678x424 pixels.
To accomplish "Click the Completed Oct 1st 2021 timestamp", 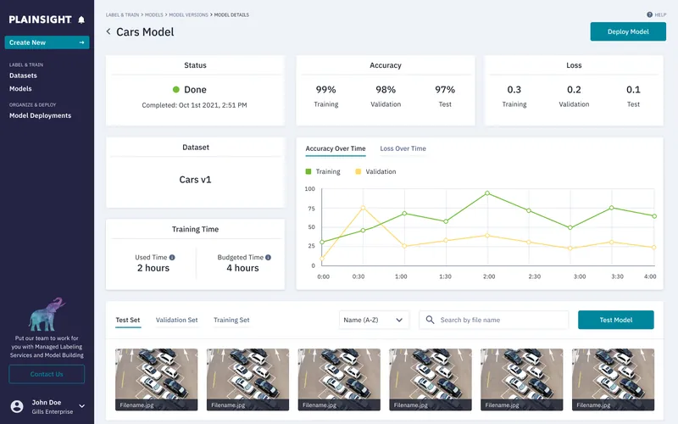I will coord(195,105).
